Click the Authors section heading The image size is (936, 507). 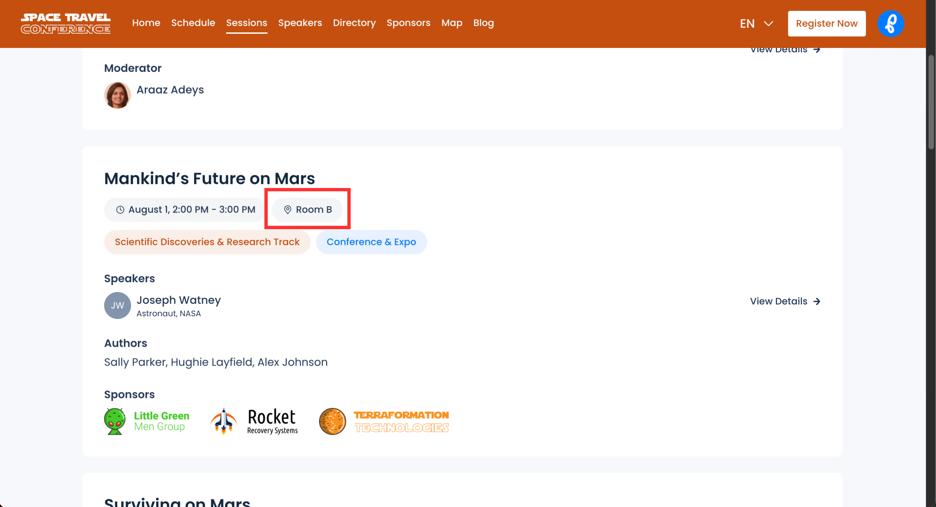(x=126, y=343)
